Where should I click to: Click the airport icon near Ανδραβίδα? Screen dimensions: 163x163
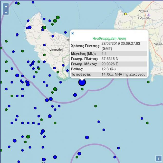(x=149, y=15)
